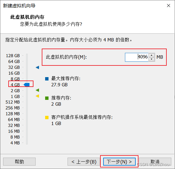Select the 128 GB top mark on scale
This screenshot has height=169, width=175.
click(13, 56)
